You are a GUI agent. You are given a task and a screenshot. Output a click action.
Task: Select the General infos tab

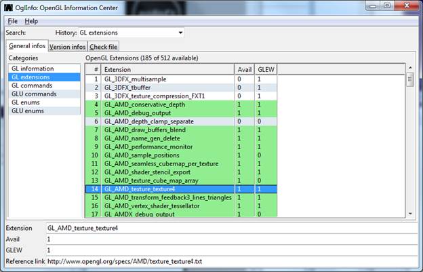26,46
